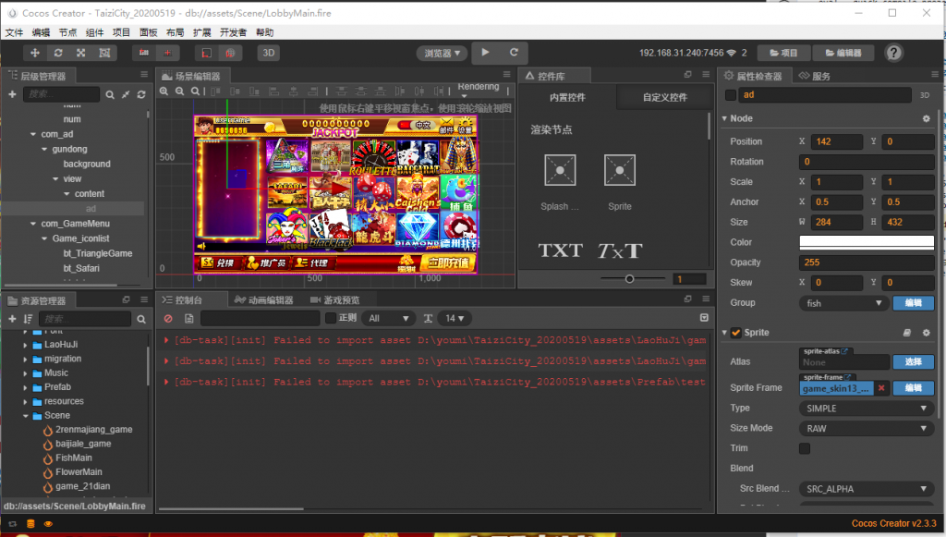
Task: Click the Group 编辑 button
Action: click(914, 303)
